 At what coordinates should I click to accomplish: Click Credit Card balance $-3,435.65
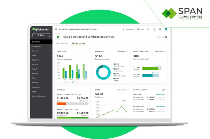(x=151, y=109)
